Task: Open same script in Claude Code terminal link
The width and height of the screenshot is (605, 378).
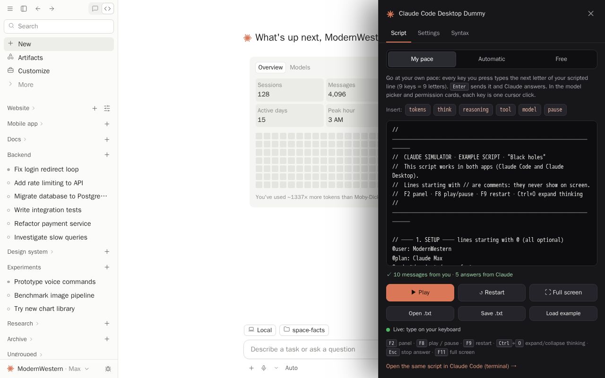Action: pos(451,366)
